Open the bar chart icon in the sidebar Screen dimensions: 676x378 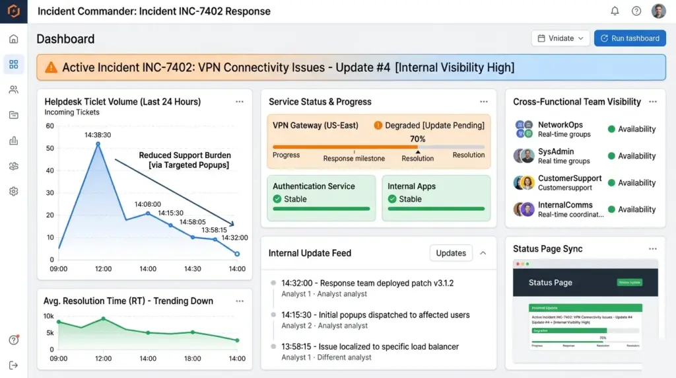point(13,141)
